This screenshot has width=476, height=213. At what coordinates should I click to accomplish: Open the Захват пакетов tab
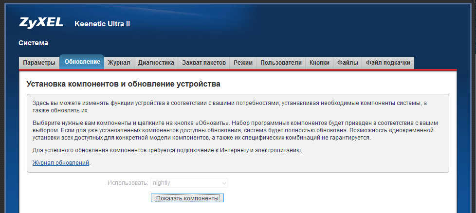click(203, 63)
